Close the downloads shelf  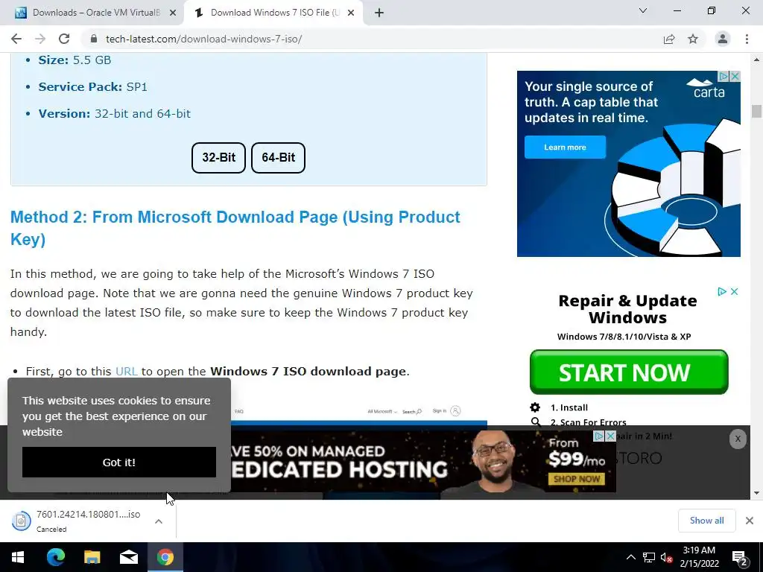[x=750, y=521]
